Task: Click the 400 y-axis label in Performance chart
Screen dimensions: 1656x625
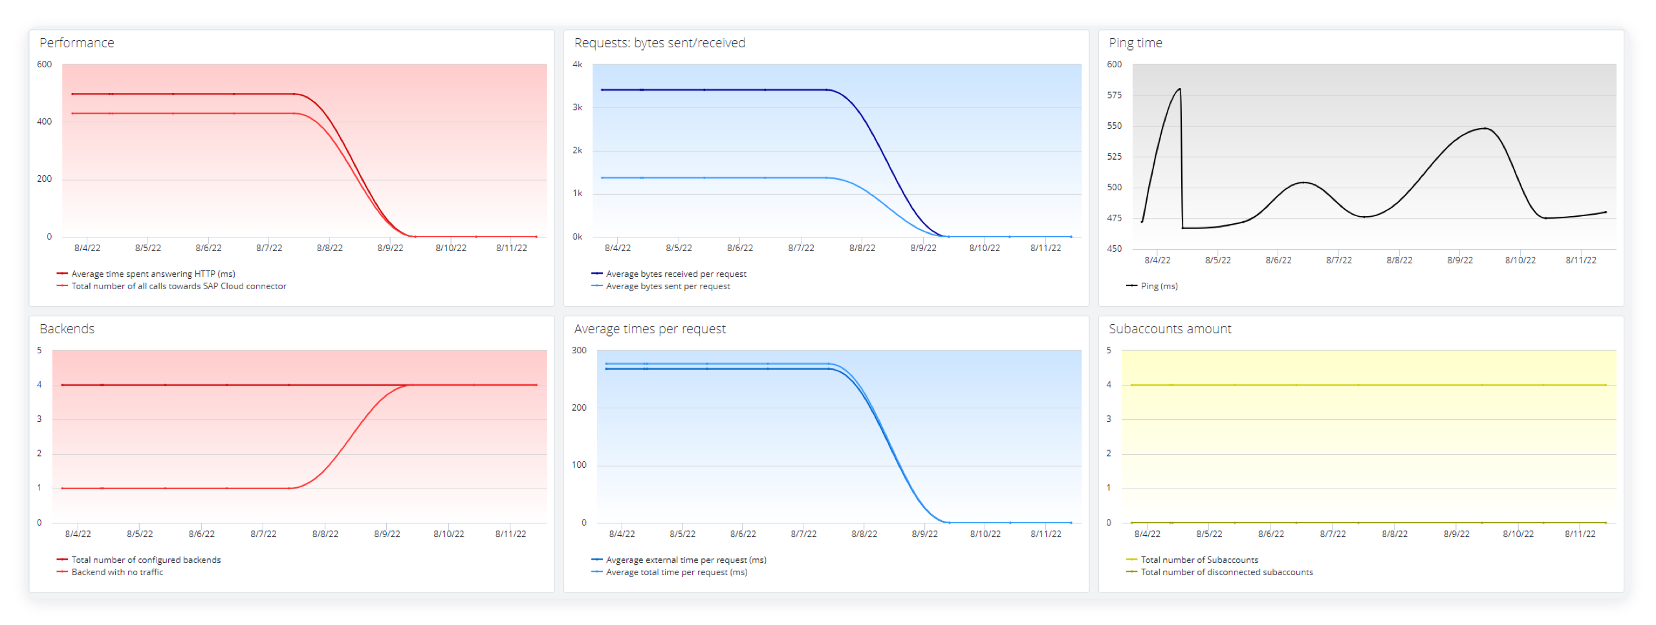Action: [45, 122]
